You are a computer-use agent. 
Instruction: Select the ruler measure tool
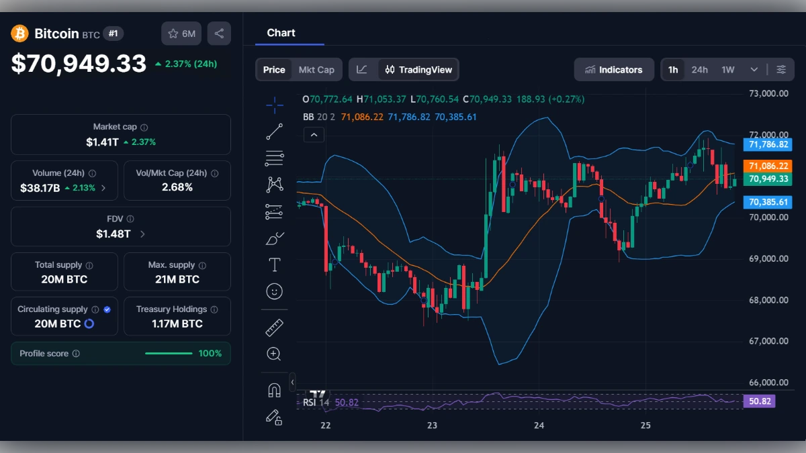274,328
